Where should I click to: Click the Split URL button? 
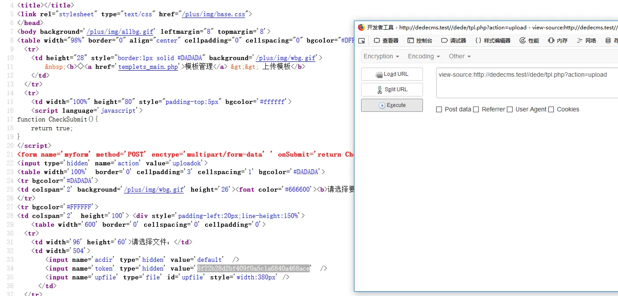pos(392,89)
